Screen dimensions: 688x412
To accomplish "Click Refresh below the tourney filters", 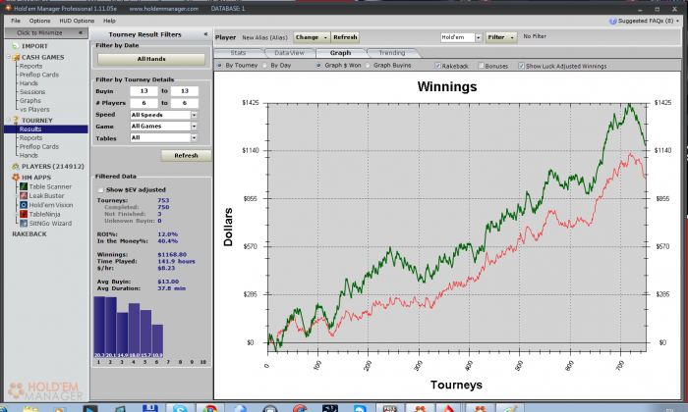I will [186, 155].
